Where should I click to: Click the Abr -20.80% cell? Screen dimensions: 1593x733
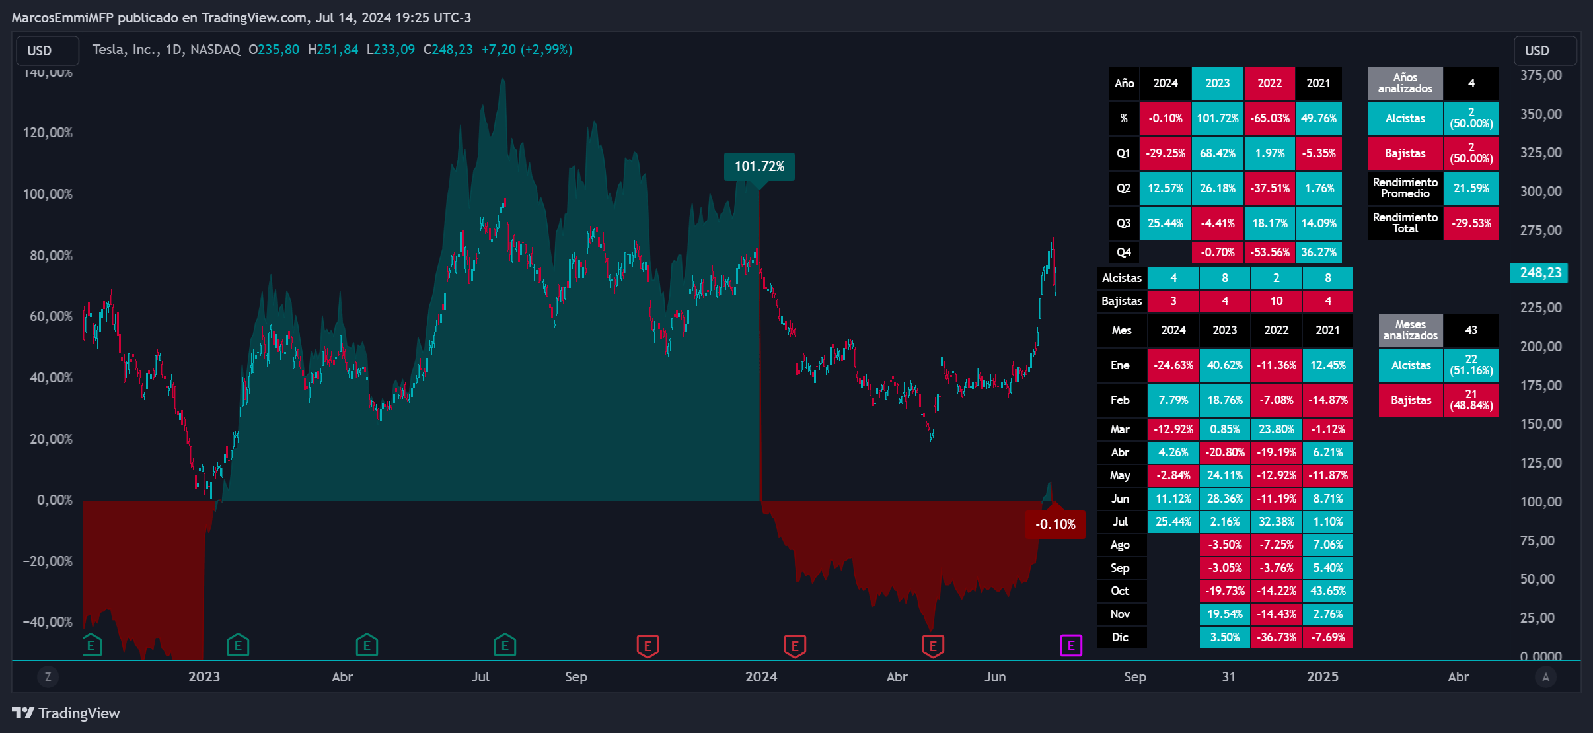pyautogui.click(x=1225, y=452)
